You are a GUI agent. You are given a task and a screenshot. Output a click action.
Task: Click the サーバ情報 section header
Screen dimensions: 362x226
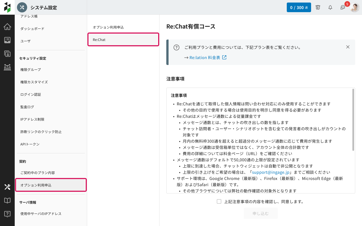coord(28,202)
